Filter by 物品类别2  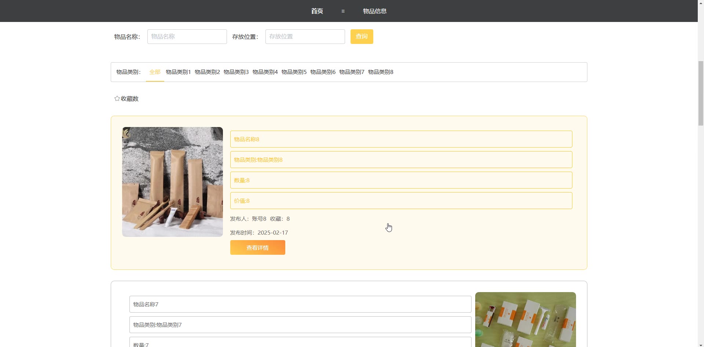207,72
